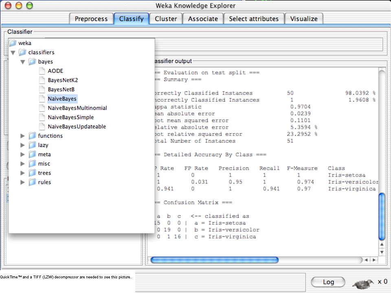Click the BayesNetB document icon
Screen dimensions: 391x293
point(42,89)
